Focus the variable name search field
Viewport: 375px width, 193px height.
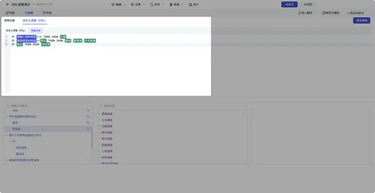point(48,105)
